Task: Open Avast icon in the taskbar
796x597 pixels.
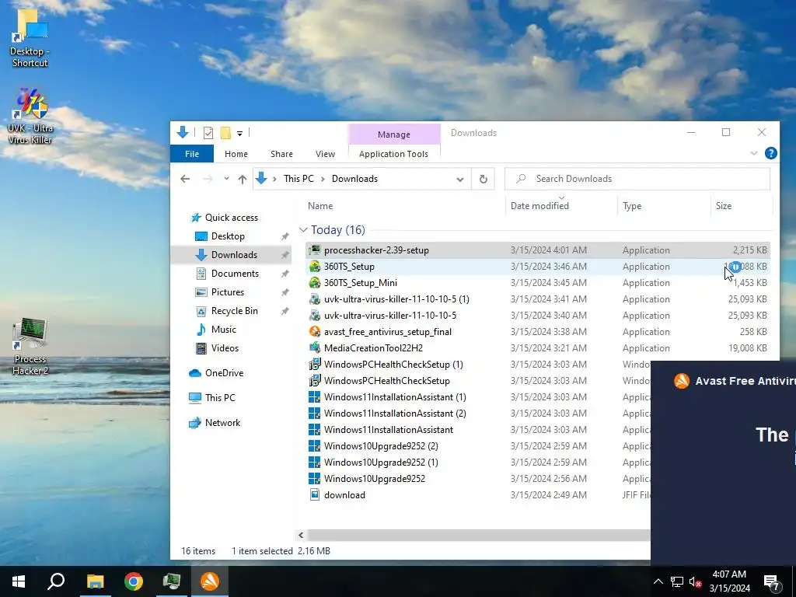Action: (x=210, y=581)
